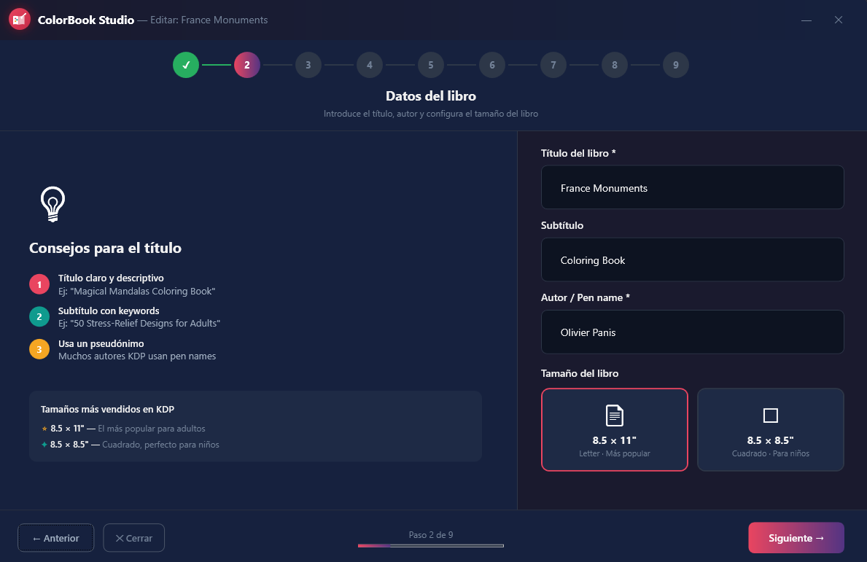Image resolution: width=867 pixels, height=562 pixels.
Task: Click the lightbulb tips icon
Action: point(53,204)
